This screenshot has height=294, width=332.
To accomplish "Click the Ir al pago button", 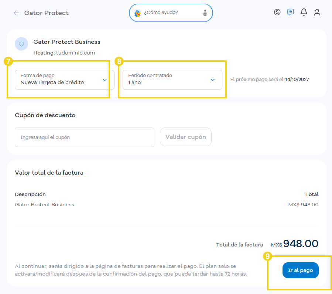I will pos(301,270).
